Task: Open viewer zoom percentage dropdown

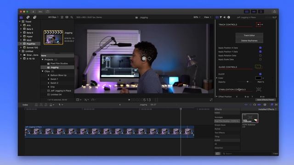Action: pos(197,17)
